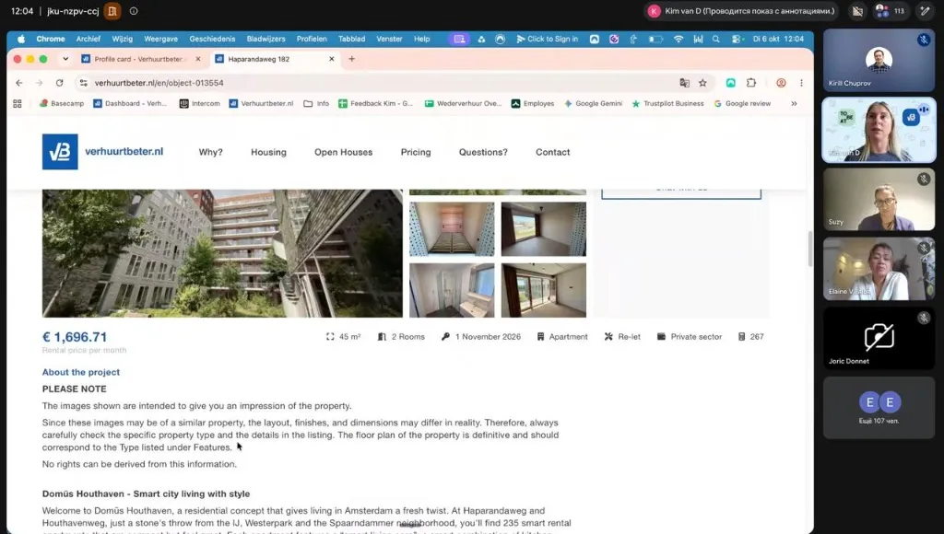Open macOS Control Center icon
The image size is (944, 534).
[x=737, y=39]
